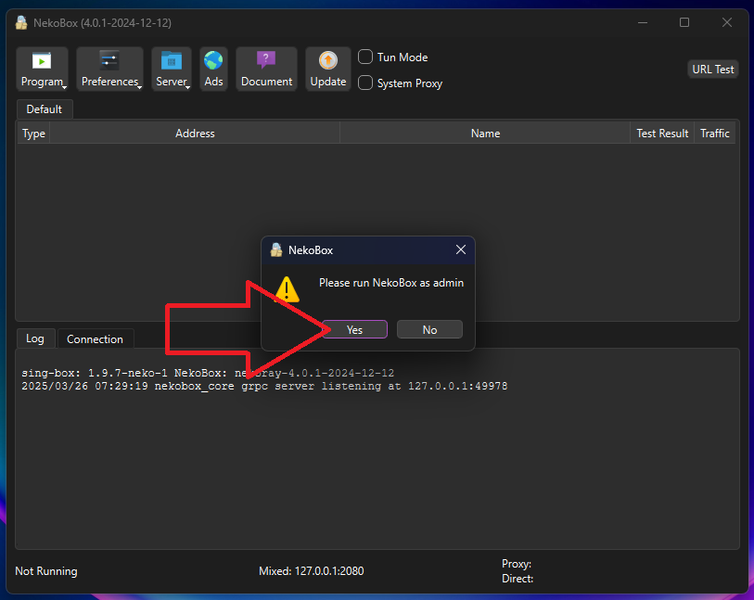Screen dimensions: 754x600
Task: Sort by the Type column header
Action: point(33,134)
